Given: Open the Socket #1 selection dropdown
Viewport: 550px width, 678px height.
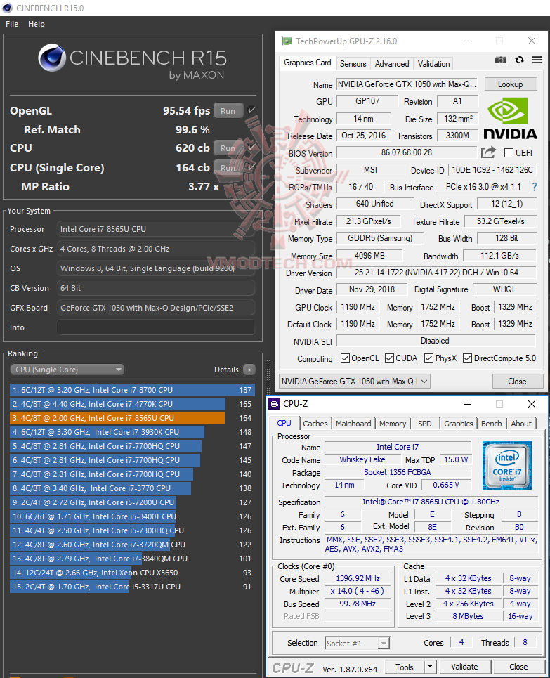Looking at the screenshot, I should 357,644.
